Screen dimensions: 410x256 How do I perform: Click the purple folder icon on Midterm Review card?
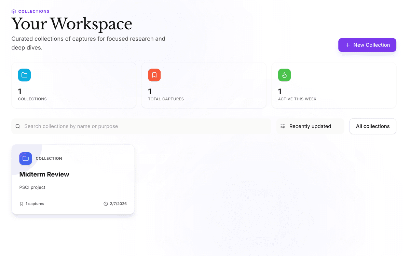tap(26, 158)
